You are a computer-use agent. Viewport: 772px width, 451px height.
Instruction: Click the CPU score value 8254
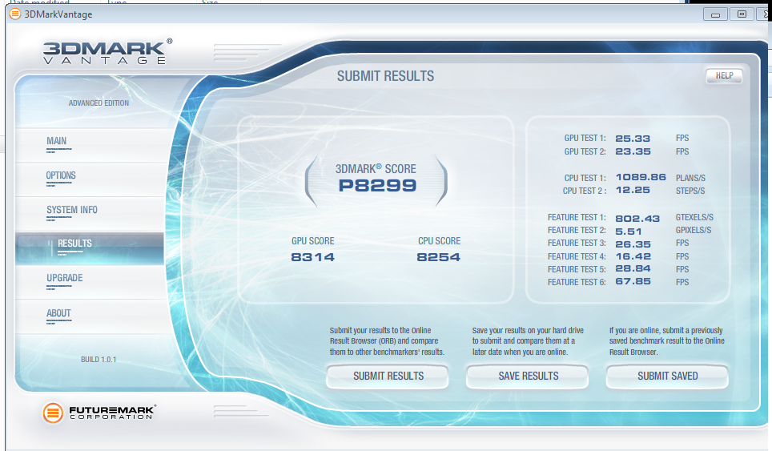pyautogui.click(x=439, y=257)
